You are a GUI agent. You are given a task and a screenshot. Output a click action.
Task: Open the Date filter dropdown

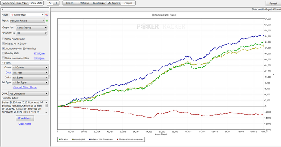point(30,72)
